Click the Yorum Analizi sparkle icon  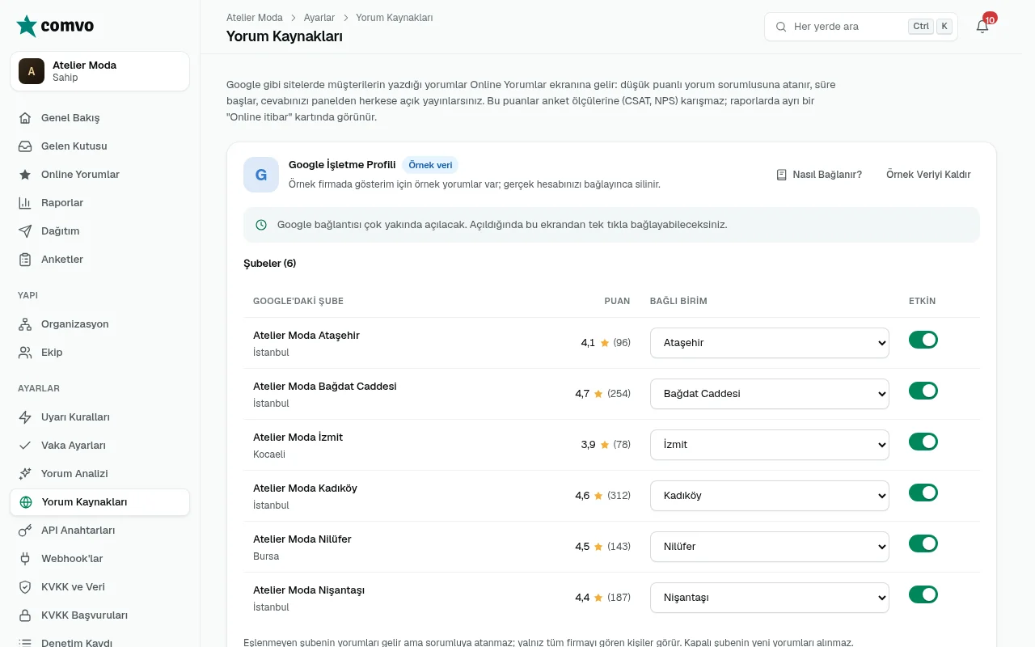[x=25, y=474]
